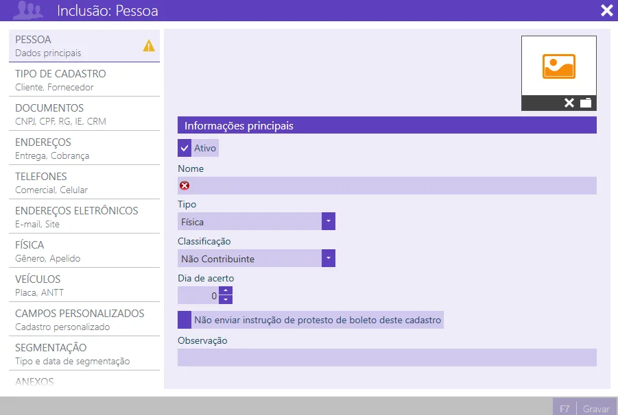Go to the ENDEREÇOS ELETRÔNICOS section
Screen dimensions: 618x415
click(84, 217)
